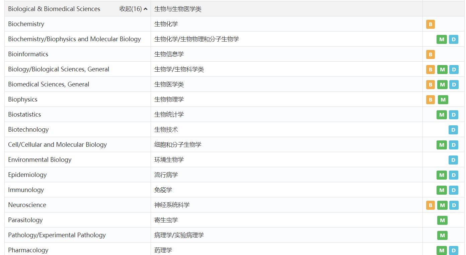Image resolution: width=466 pixels, height=255 pixels.
Task: Select the M badge for Biophysics
Action: point(442,100)
